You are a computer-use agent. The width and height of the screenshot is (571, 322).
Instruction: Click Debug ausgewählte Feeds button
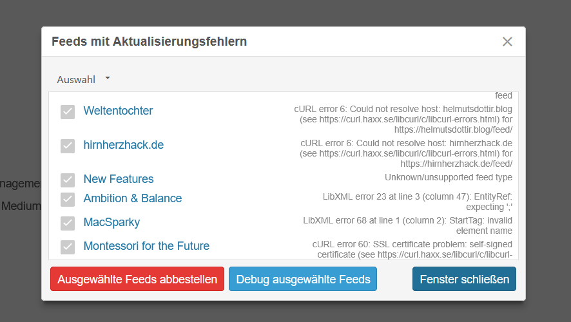coord(303,279)
